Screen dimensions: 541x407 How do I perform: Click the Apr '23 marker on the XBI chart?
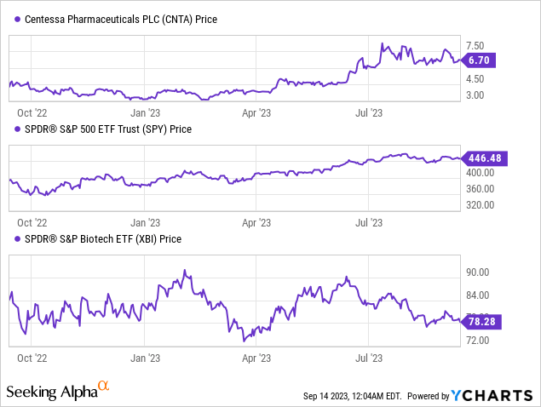(x=257, y=358)
